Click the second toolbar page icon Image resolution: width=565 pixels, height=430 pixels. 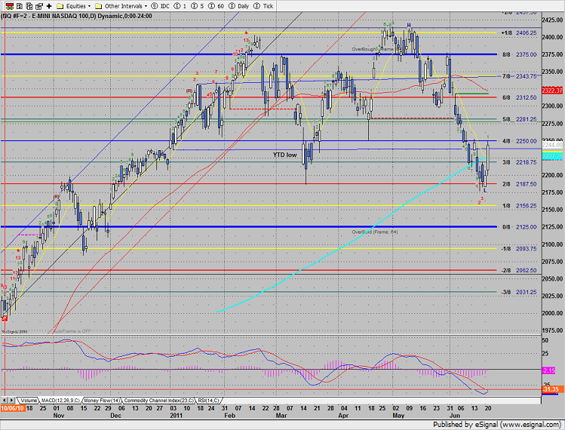point(20,6)
